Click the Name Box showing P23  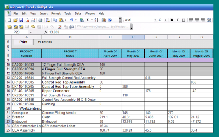tap(17, 32)
